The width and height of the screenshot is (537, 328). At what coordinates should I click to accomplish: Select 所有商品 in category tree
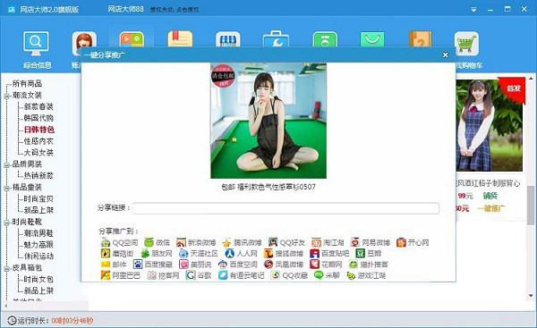(x=27, y=83)
